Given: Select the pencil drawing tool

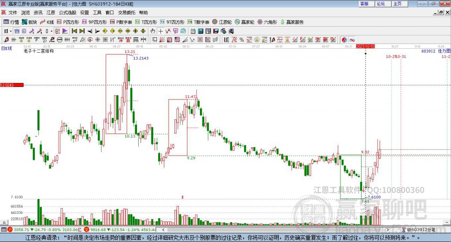Looking at the screenshot, I should point(6,40).
